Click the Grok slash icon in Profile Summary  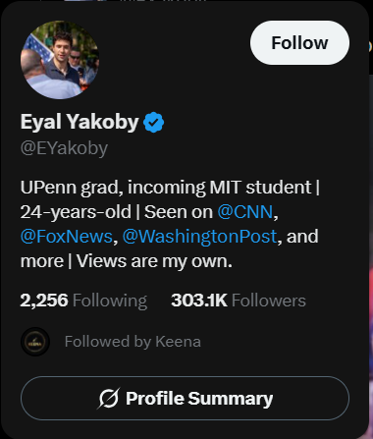point(109,399)
